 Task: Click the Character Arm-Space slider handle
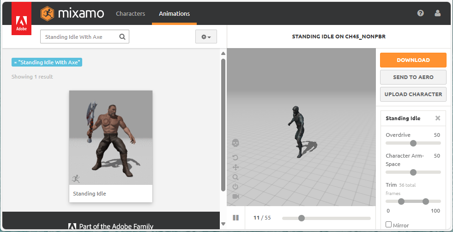coord(413,172)
